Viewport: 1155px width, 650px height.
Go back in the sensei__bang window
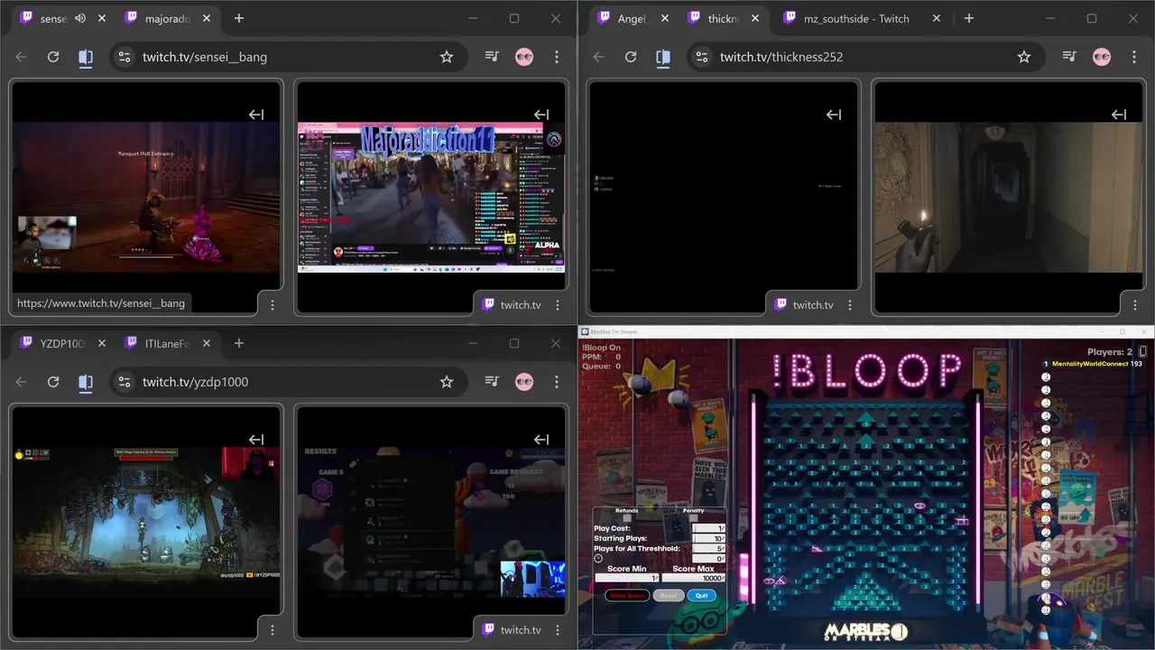(x=21, y=57)
